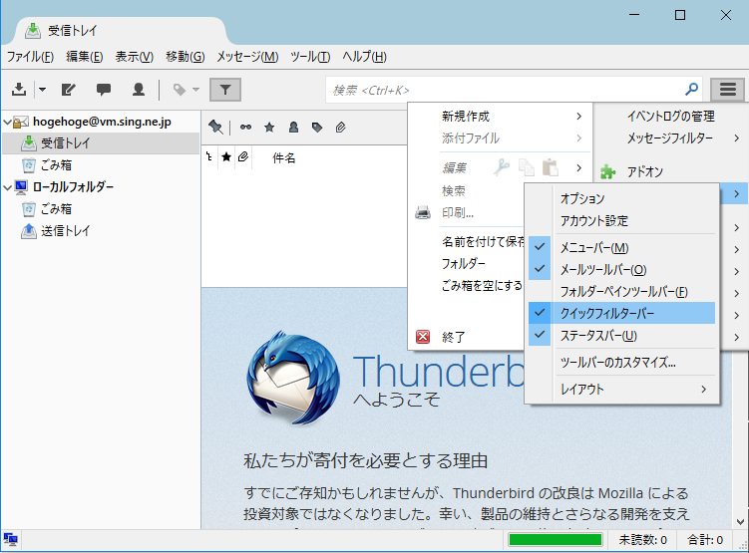Toggle the starred filter in quick filter bar
This screenshot has width=749, height=553.
pyautogui.click(x=269, y=128)
